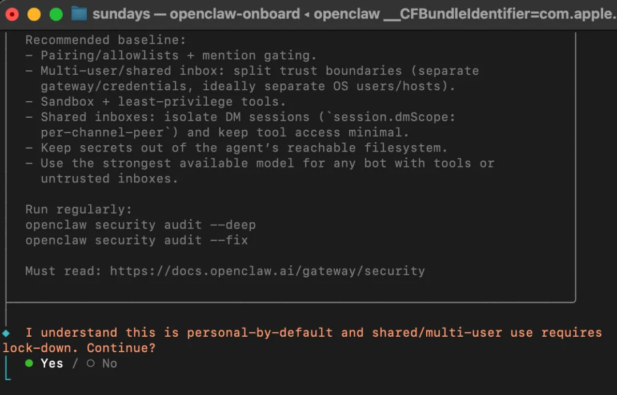Click the 'openclaw security audit --fix' command
617x395 pixels.
point(137,240)
